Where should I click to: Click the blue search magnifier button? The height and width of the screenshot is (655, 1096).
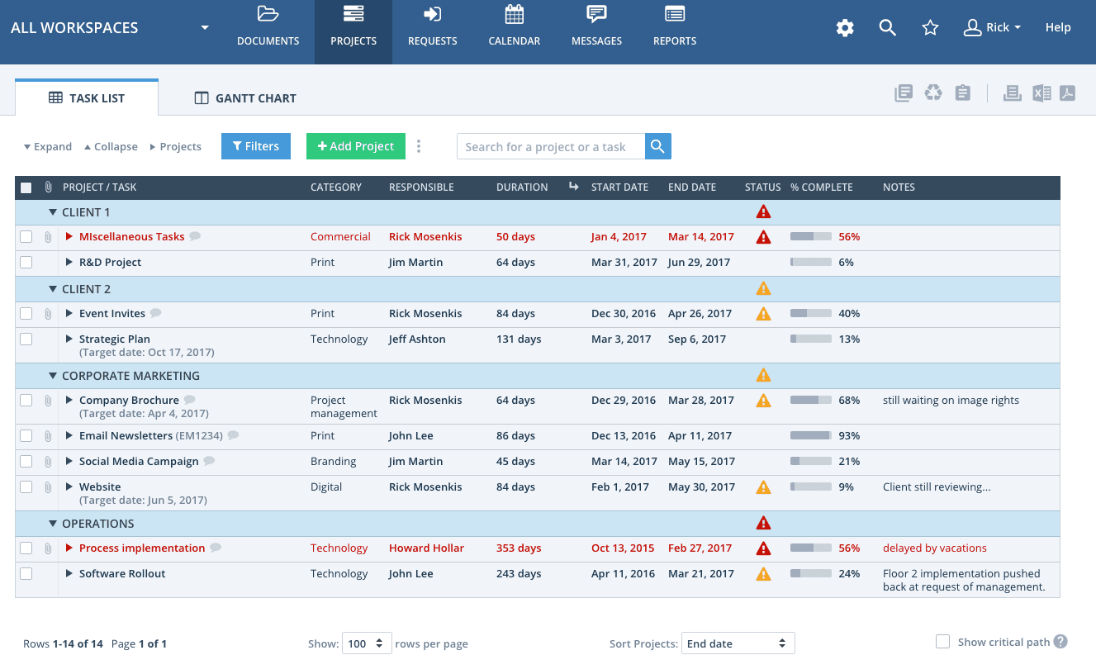pos(657,146)
